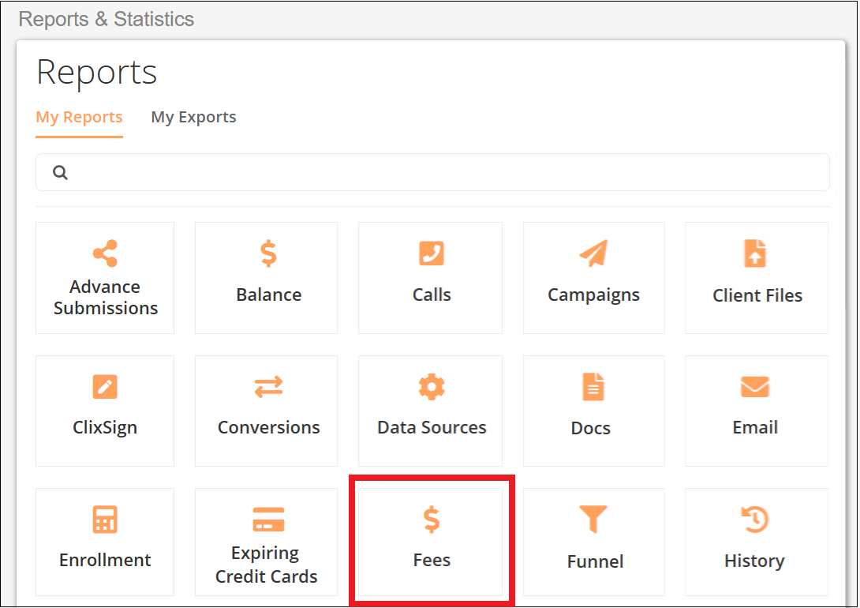Click the History clock icon
Image resolution: width=860 pixels, height=608 pixels.
tap(755, 519)
